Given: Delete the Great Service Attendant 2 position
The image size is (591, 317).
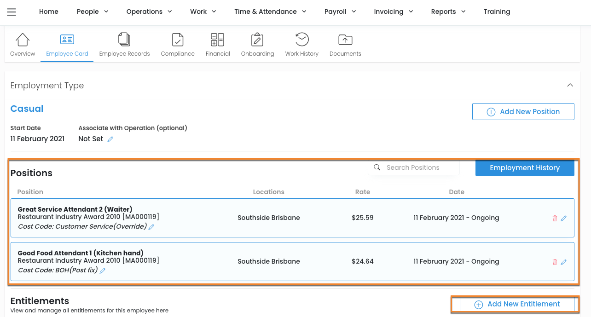Looking at the screenshot, I should click(x=555, y=218).
